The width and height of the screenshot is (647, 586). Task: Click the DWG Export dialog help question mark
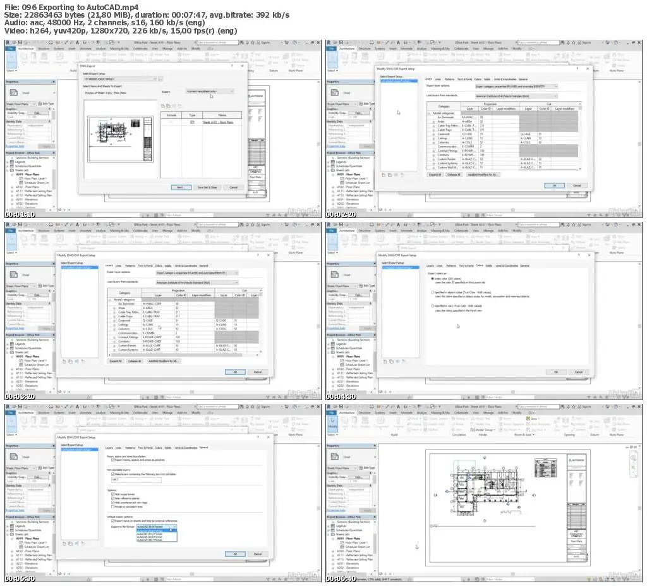click(x=231, y=66)
